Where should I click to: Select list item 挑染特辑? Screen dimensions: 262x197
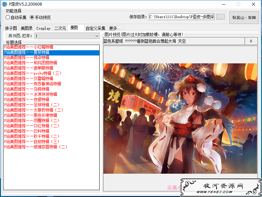click(51, 57)
